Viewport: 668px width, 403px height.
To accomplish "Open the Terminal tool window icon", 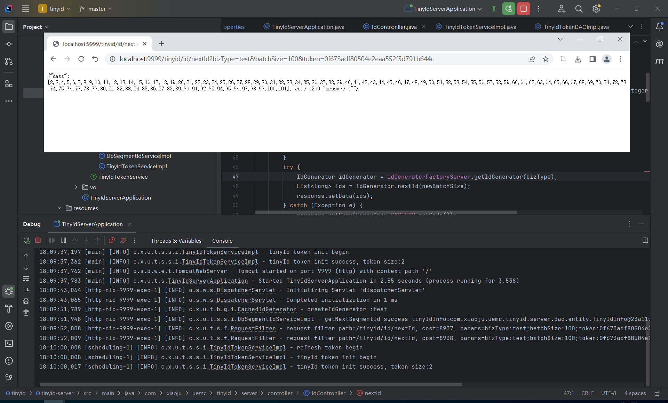I will (x=9, y=343).
